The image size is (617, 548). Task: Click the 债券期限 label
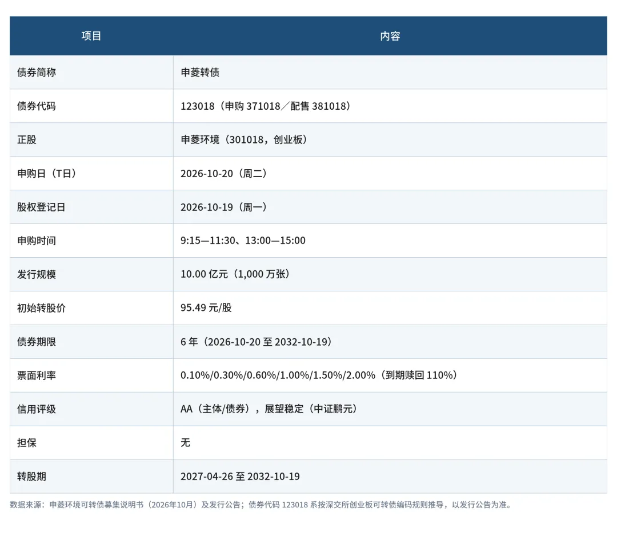point(36,342)
